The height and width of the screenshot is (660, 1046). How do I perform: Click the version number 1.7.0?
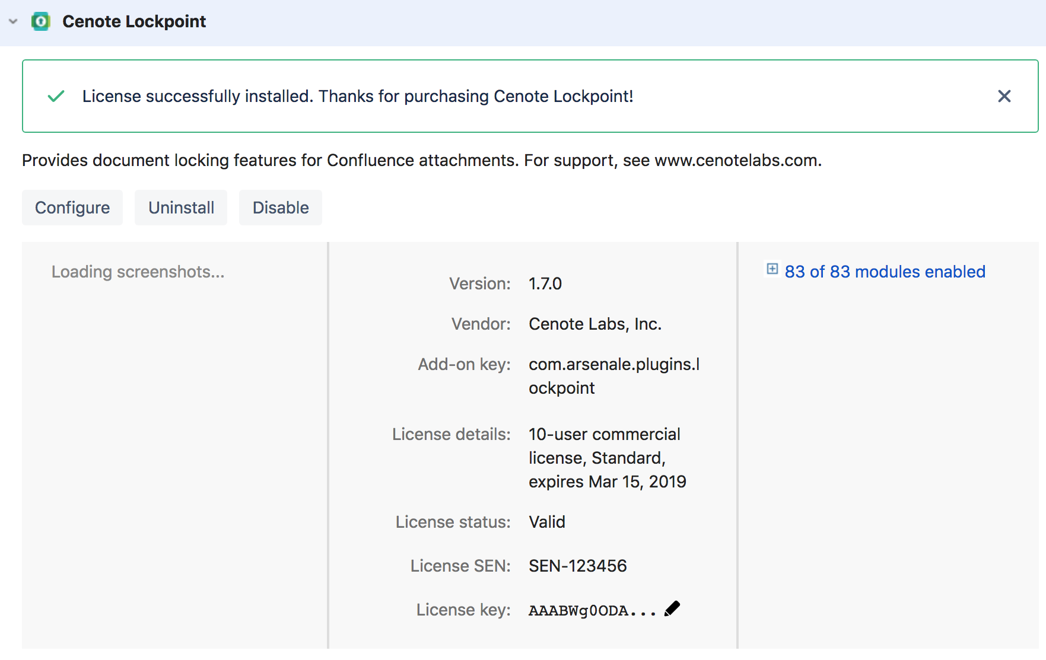(x=545, y=283)
